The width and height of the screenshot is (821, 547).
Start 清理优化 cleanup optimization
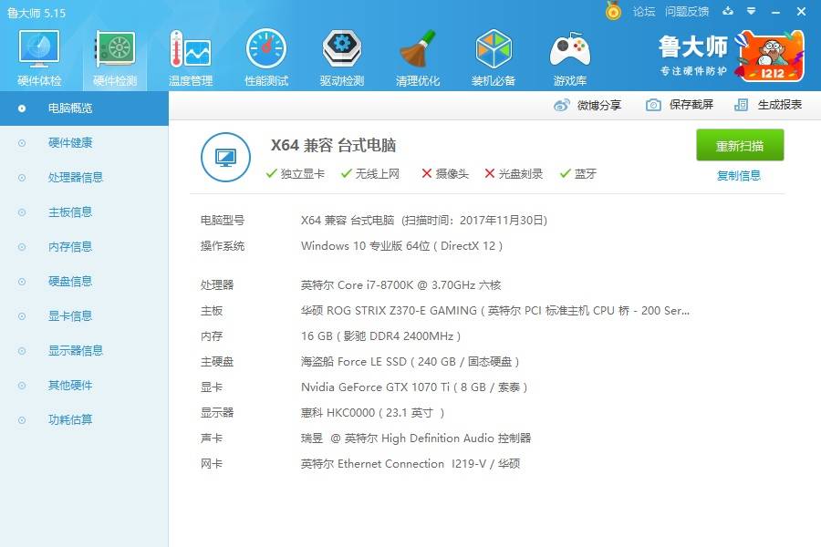point(417,55)
